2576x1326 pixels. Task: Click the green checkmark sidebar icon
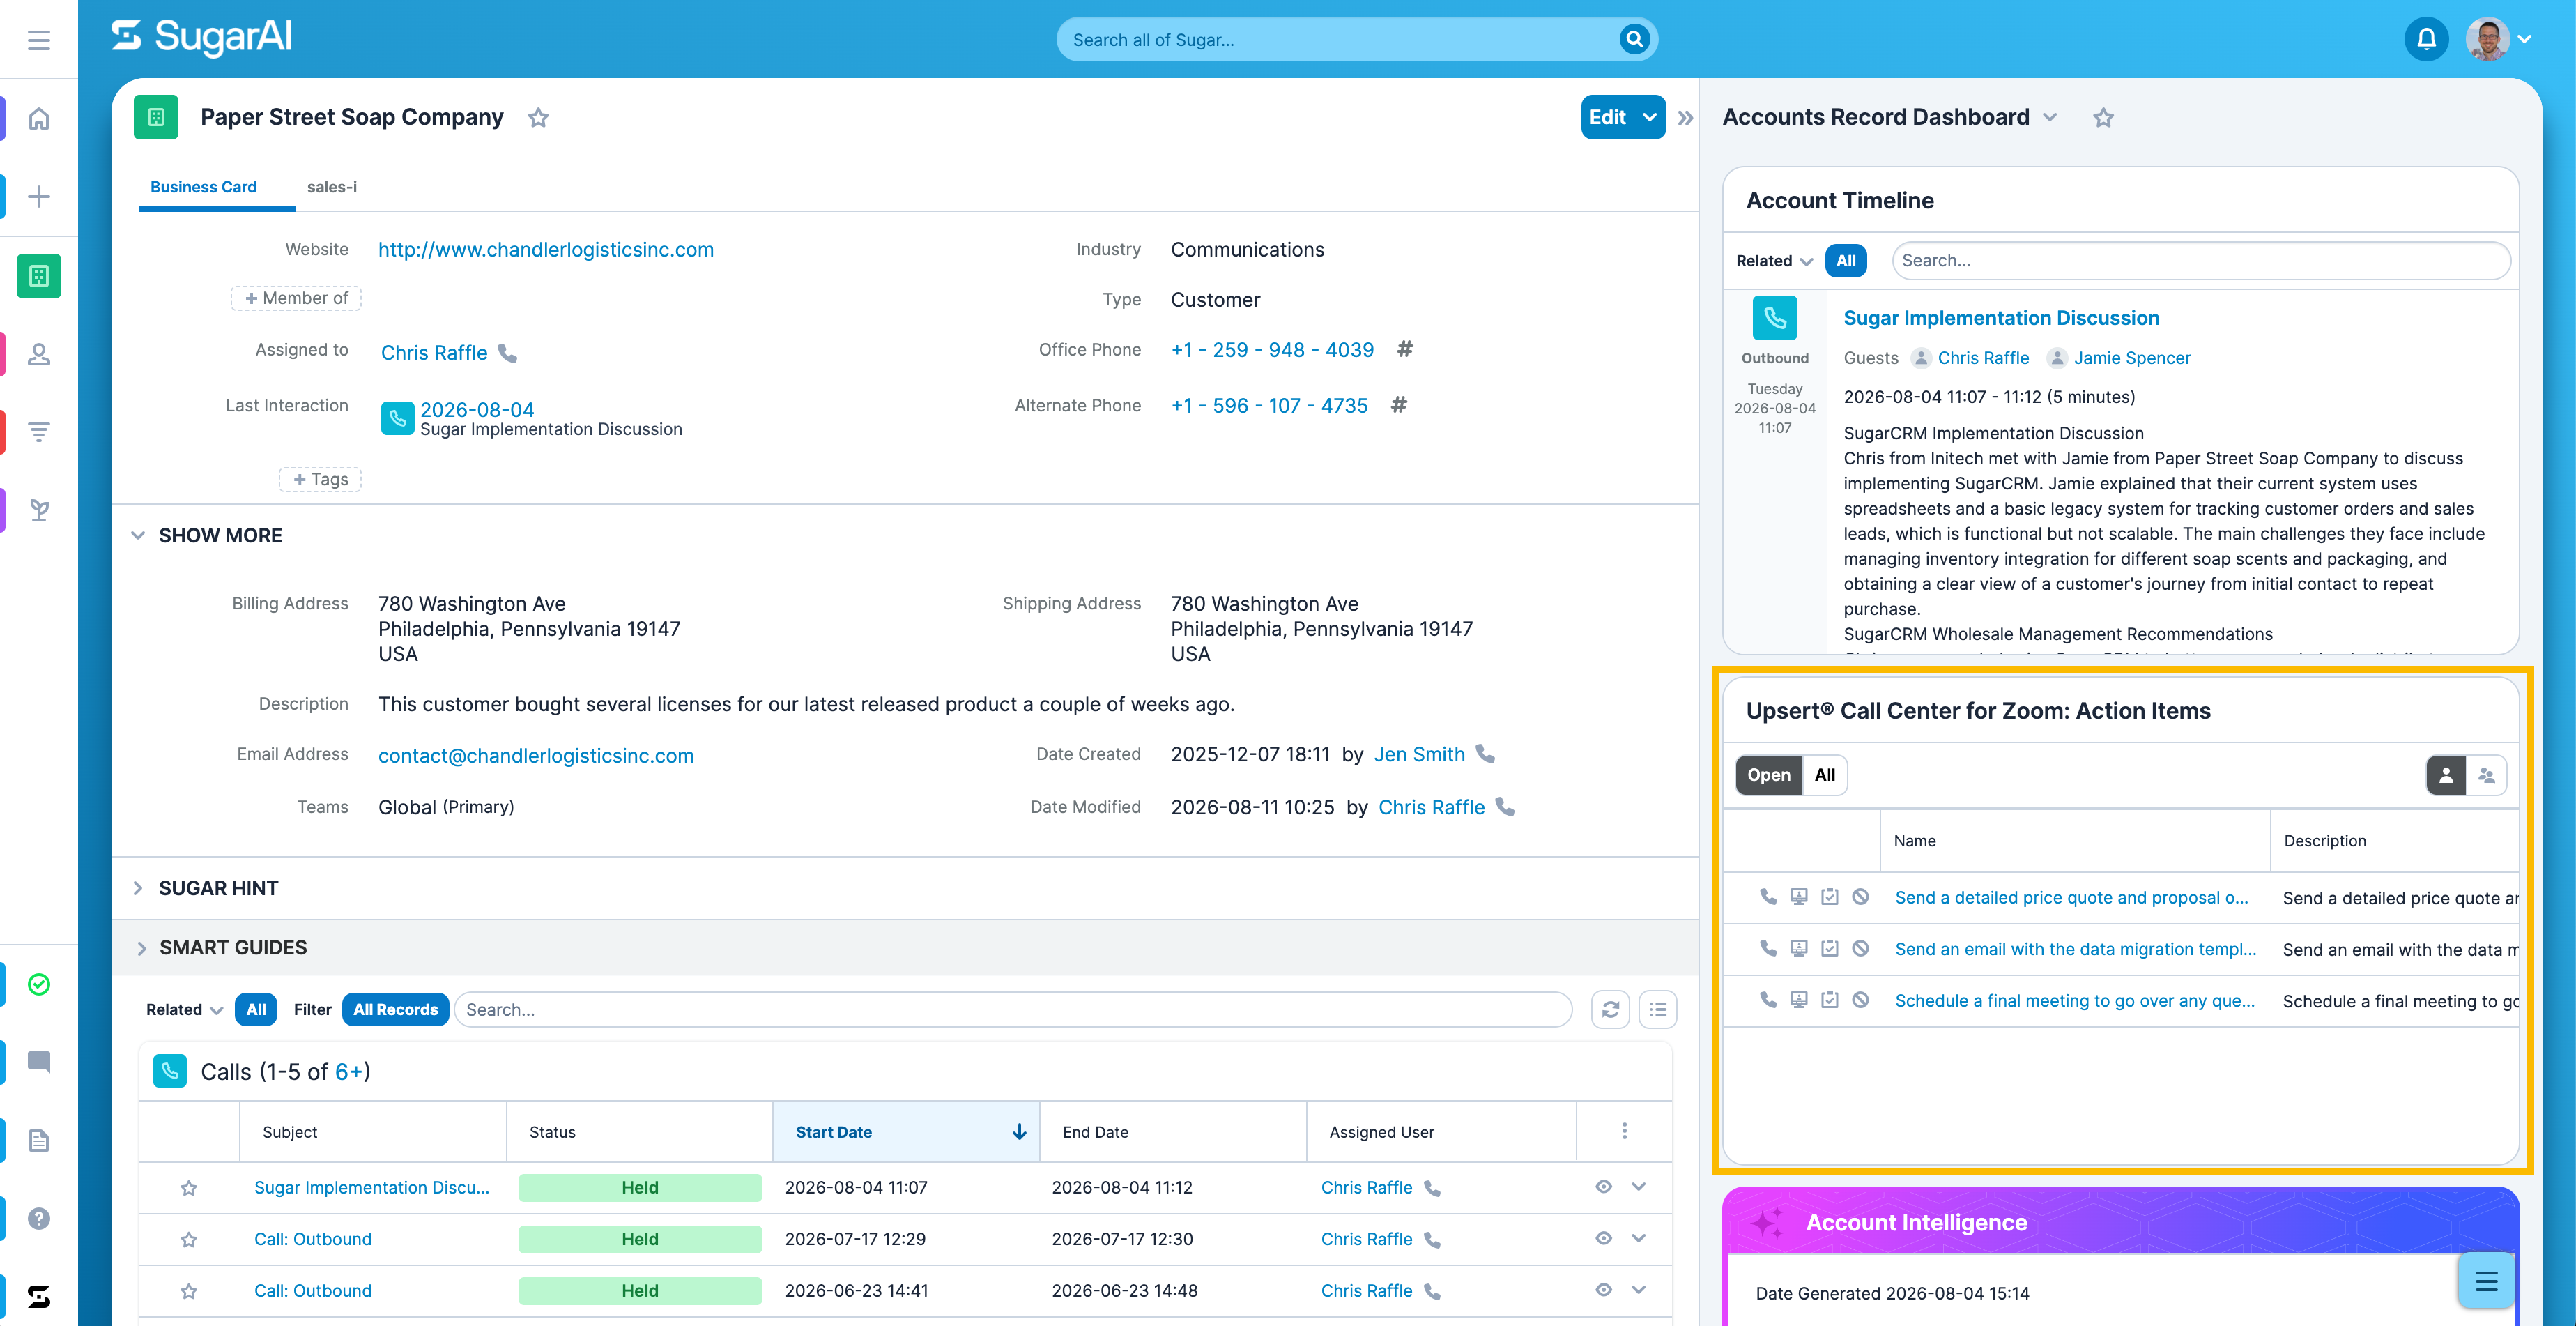pyautogui.click(x=39, y=984)
